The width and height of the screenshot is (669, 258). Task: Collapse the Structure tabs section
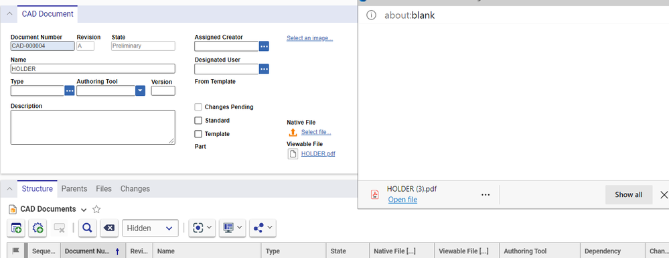click(x=9, y=189)
